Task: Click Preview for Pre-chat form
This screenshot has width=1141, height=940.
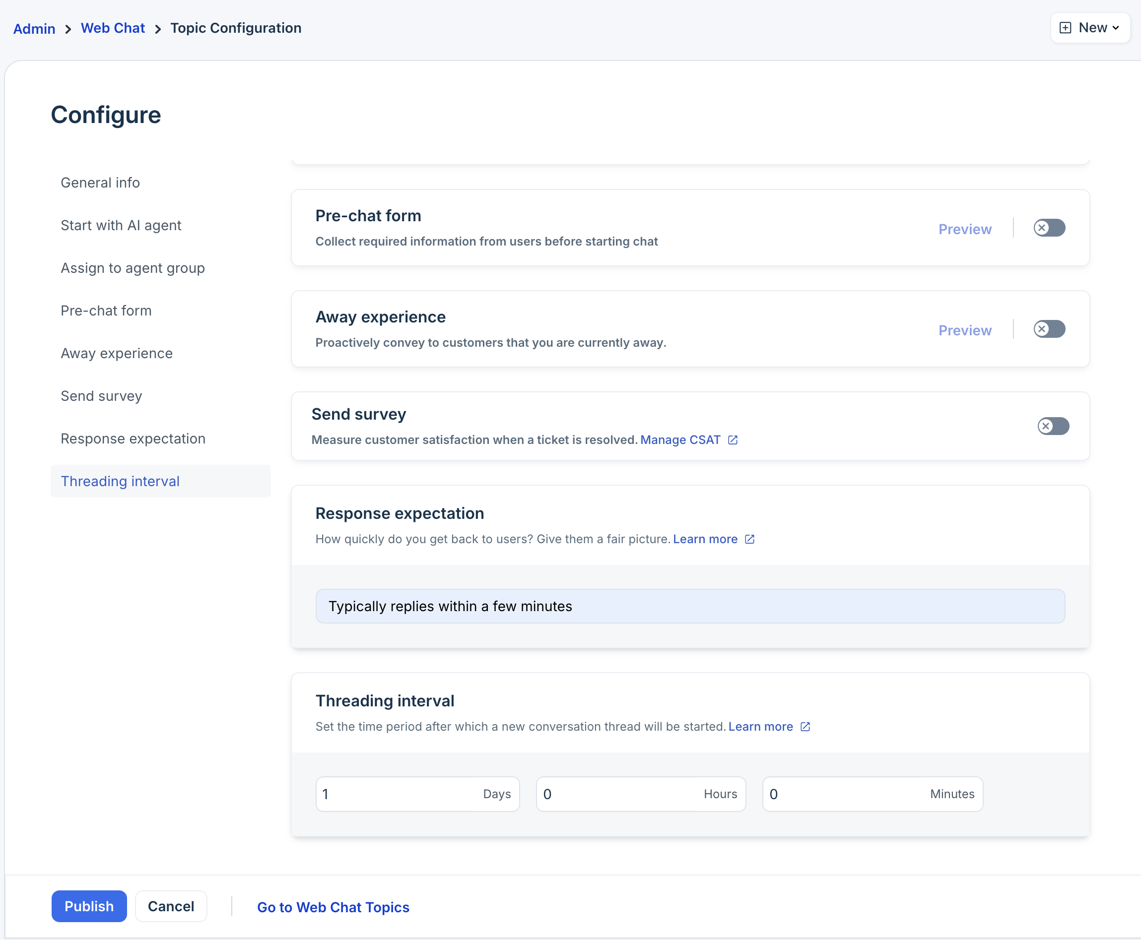Action: click(x=964, y=230)
